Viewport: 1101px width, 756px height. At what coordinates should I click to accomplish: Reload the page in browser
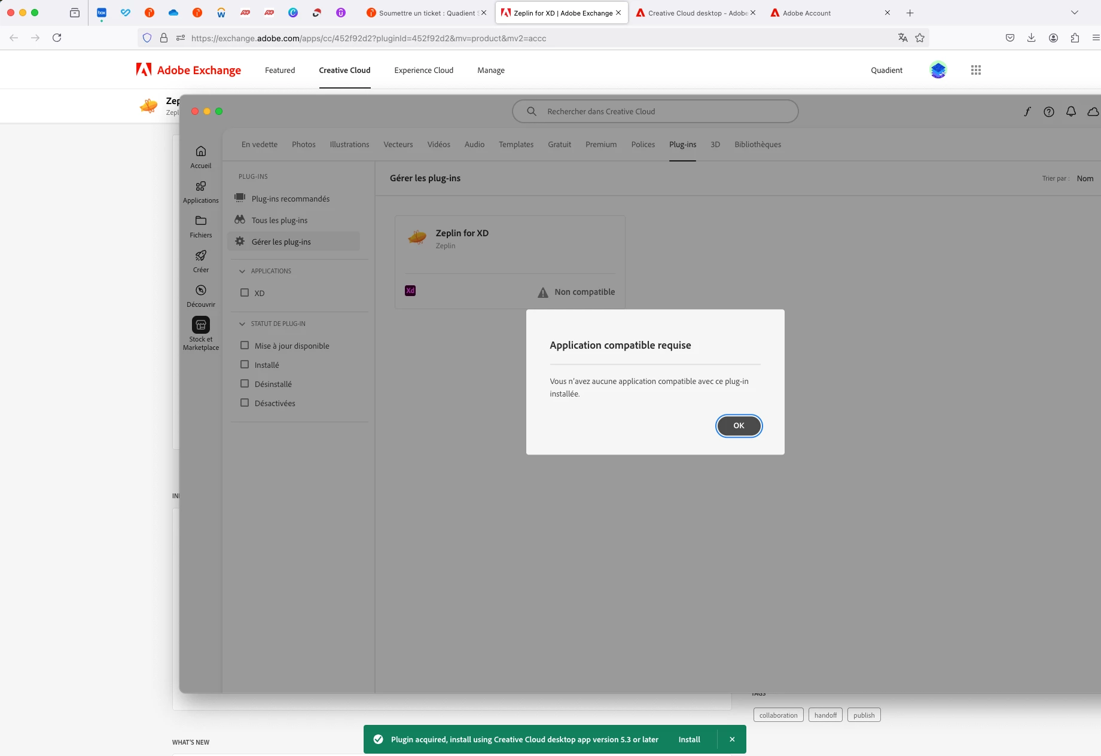(57, 38)
